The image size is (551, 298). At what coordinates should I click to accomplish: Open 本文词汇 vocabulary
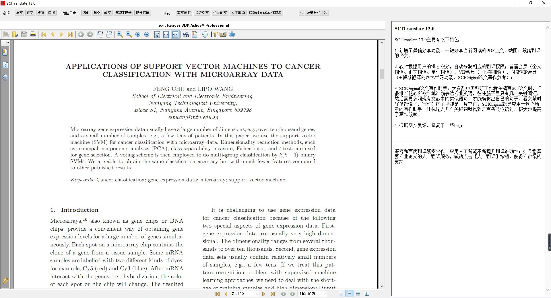184,13
